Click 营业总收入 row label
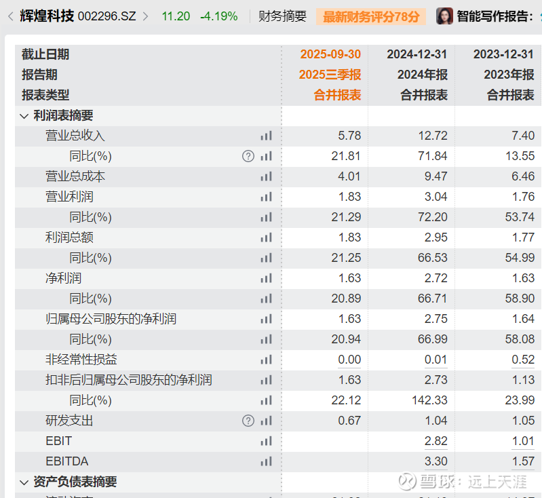542x498 pixels. coord(75,136)
